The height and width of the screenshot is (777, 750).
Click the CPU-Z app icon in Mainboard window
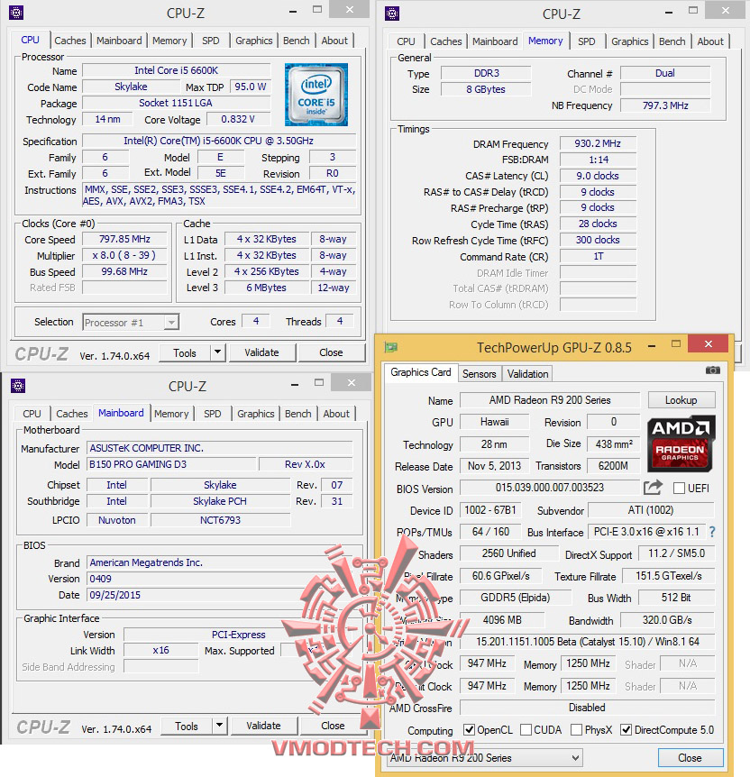[18, 386]
